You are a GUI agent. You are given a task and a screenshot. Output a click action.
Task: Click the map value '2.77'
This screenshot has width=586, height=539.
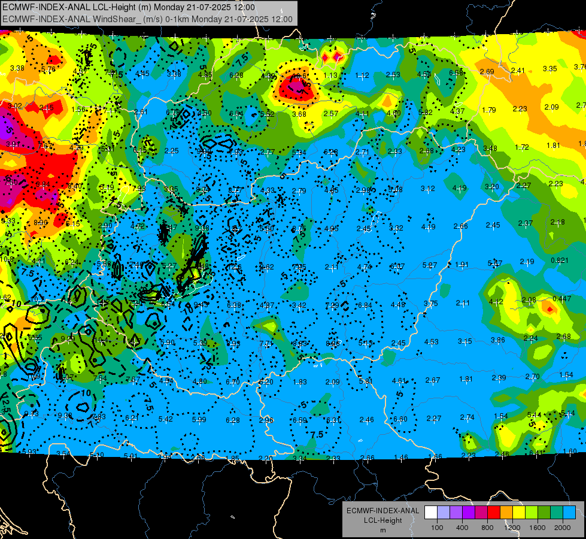tap(268, 152)
